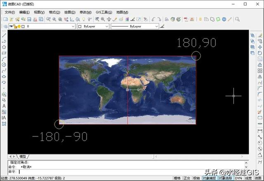Open the ByLayer linetype dropdown
Viewport: 264px width, 181px height.
135,26
